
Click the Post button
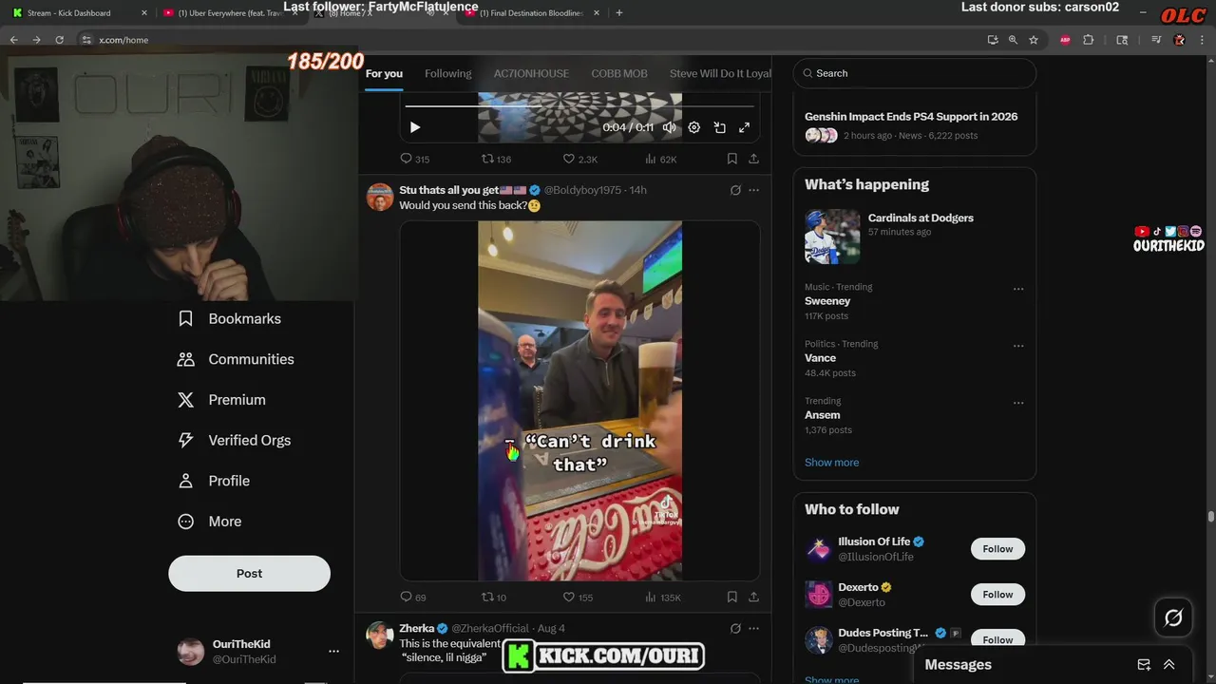tap(249, 574)
